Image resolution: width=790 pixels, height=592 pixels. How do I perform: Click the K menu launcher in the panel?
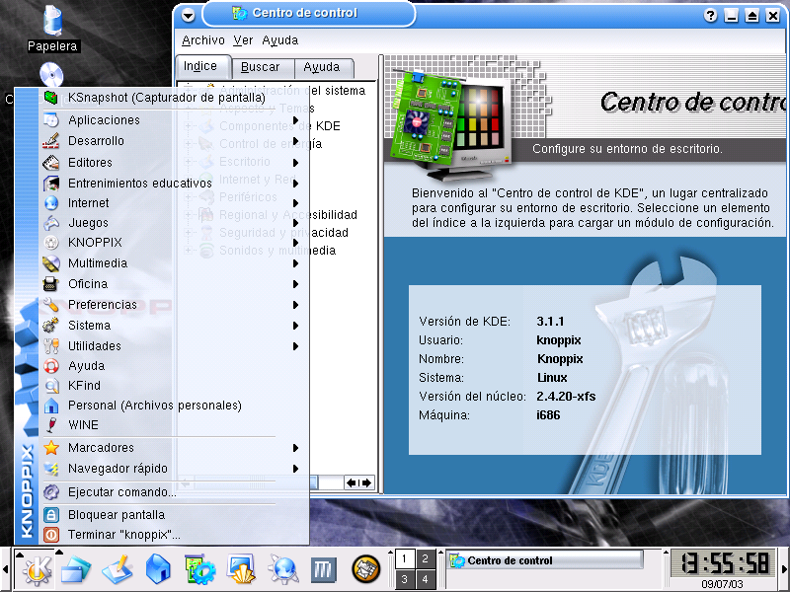pyautogui.click(x=36, y=568)
